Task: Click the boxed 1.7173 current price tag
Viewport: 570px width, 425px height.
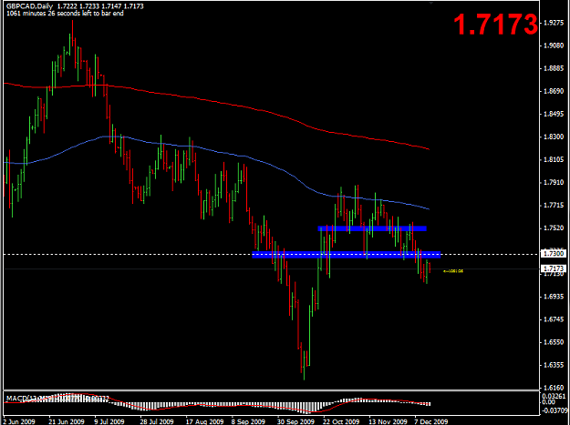Action: [554, 268]
